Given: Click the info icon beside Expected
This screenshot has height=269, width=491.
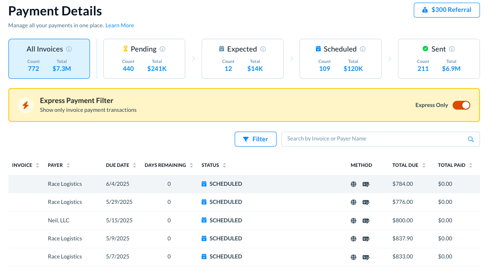Looking at the screenshot, I should [x=263, y=49].
